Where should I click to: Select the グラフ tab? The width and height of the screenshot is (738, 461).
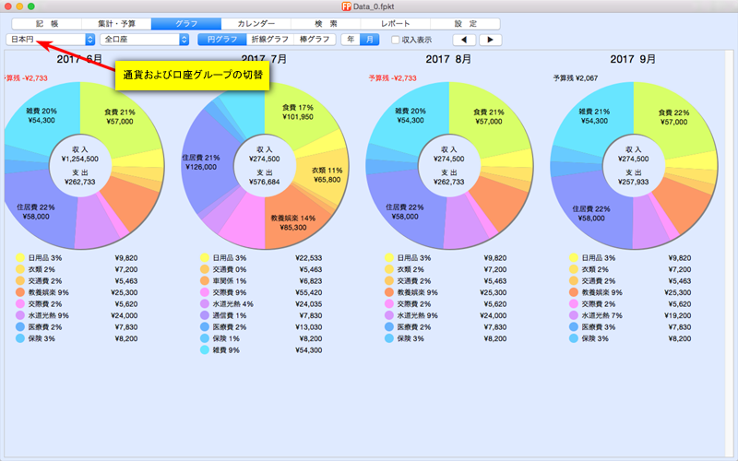point(186,24)
